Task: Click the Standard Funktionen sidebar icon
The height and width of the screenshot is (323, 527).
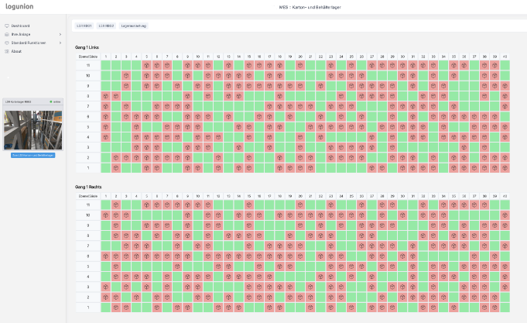Action: [x=6, y=43]
